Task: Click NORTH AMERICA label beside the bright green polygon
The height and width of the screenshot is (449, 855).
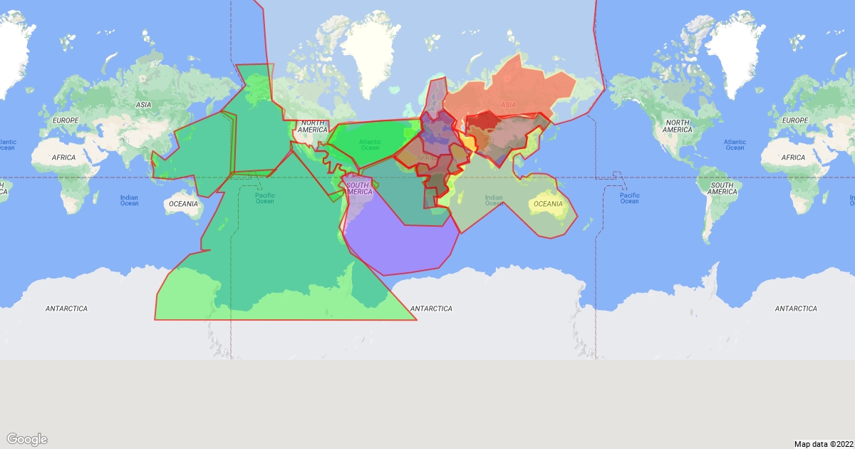Action: pyautogui.click(x=312, y=126)
